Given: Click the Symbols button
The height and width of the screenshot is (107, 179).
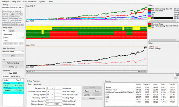Looking at the screenshot, I should pos(92,98).
